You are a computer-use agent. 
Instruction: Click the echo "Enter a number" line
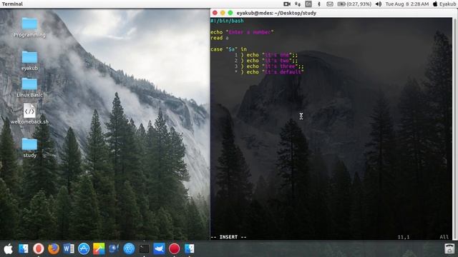[242, 32]
